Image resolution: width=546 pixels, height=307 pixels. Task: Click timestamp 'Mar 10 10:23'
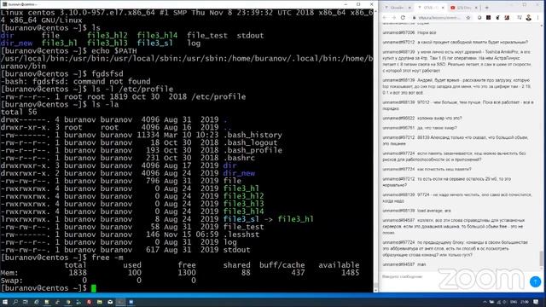coord(191,135)
